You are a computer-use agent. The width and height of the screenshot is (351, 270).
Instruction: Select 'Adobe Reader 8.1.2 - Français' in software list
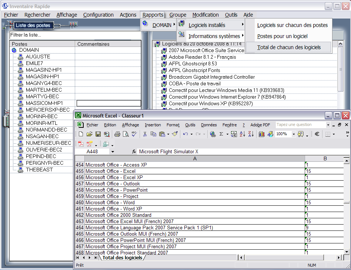(x=202, y=57)
